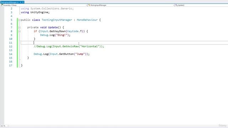228x128 pixels.
Task: Click the 'MonoBehaviour' base class name
Action: (x=87, y=20)
